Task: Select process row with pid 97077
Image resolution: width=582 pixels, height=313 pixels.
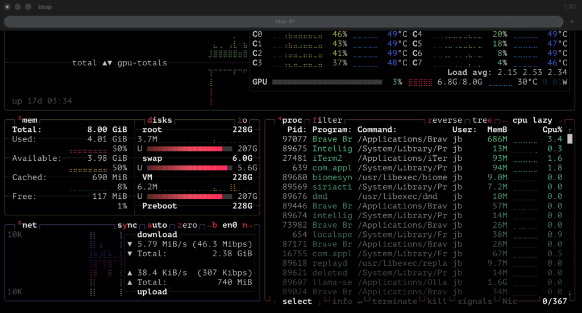Action: [x=422, y=139]
